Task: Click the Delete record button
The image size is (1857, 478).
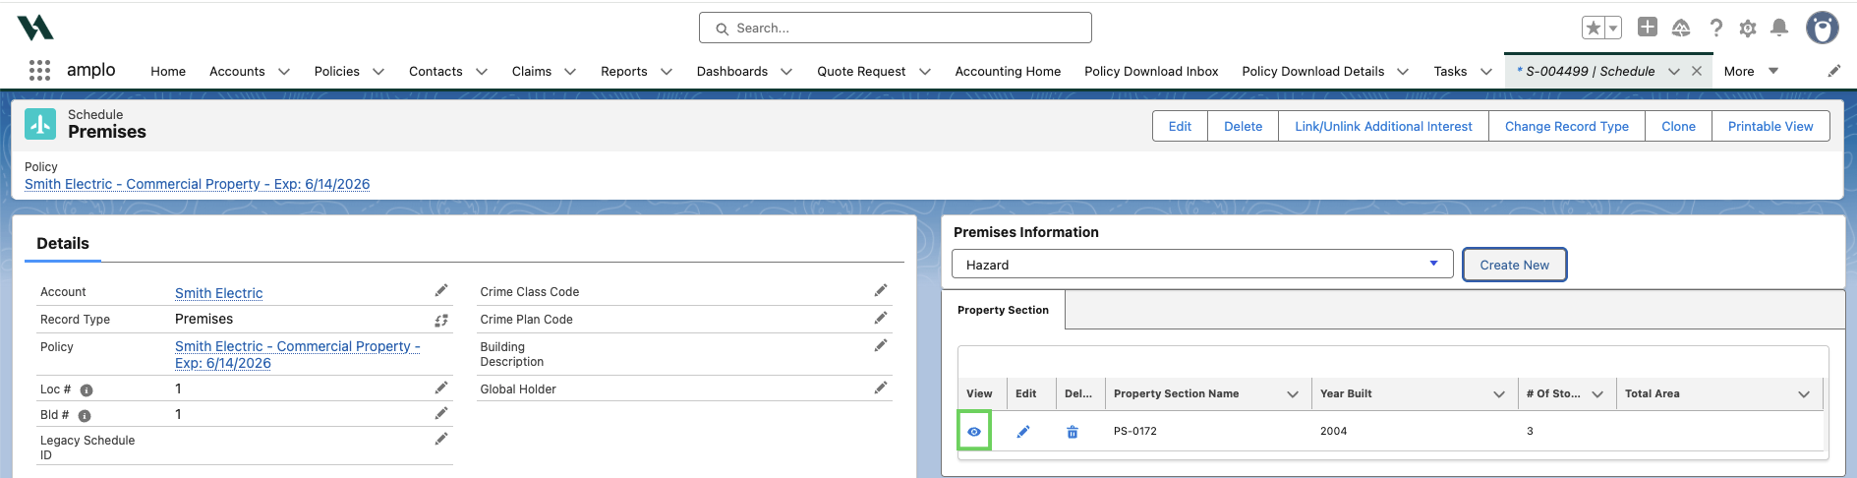Action: [1243, 126]
